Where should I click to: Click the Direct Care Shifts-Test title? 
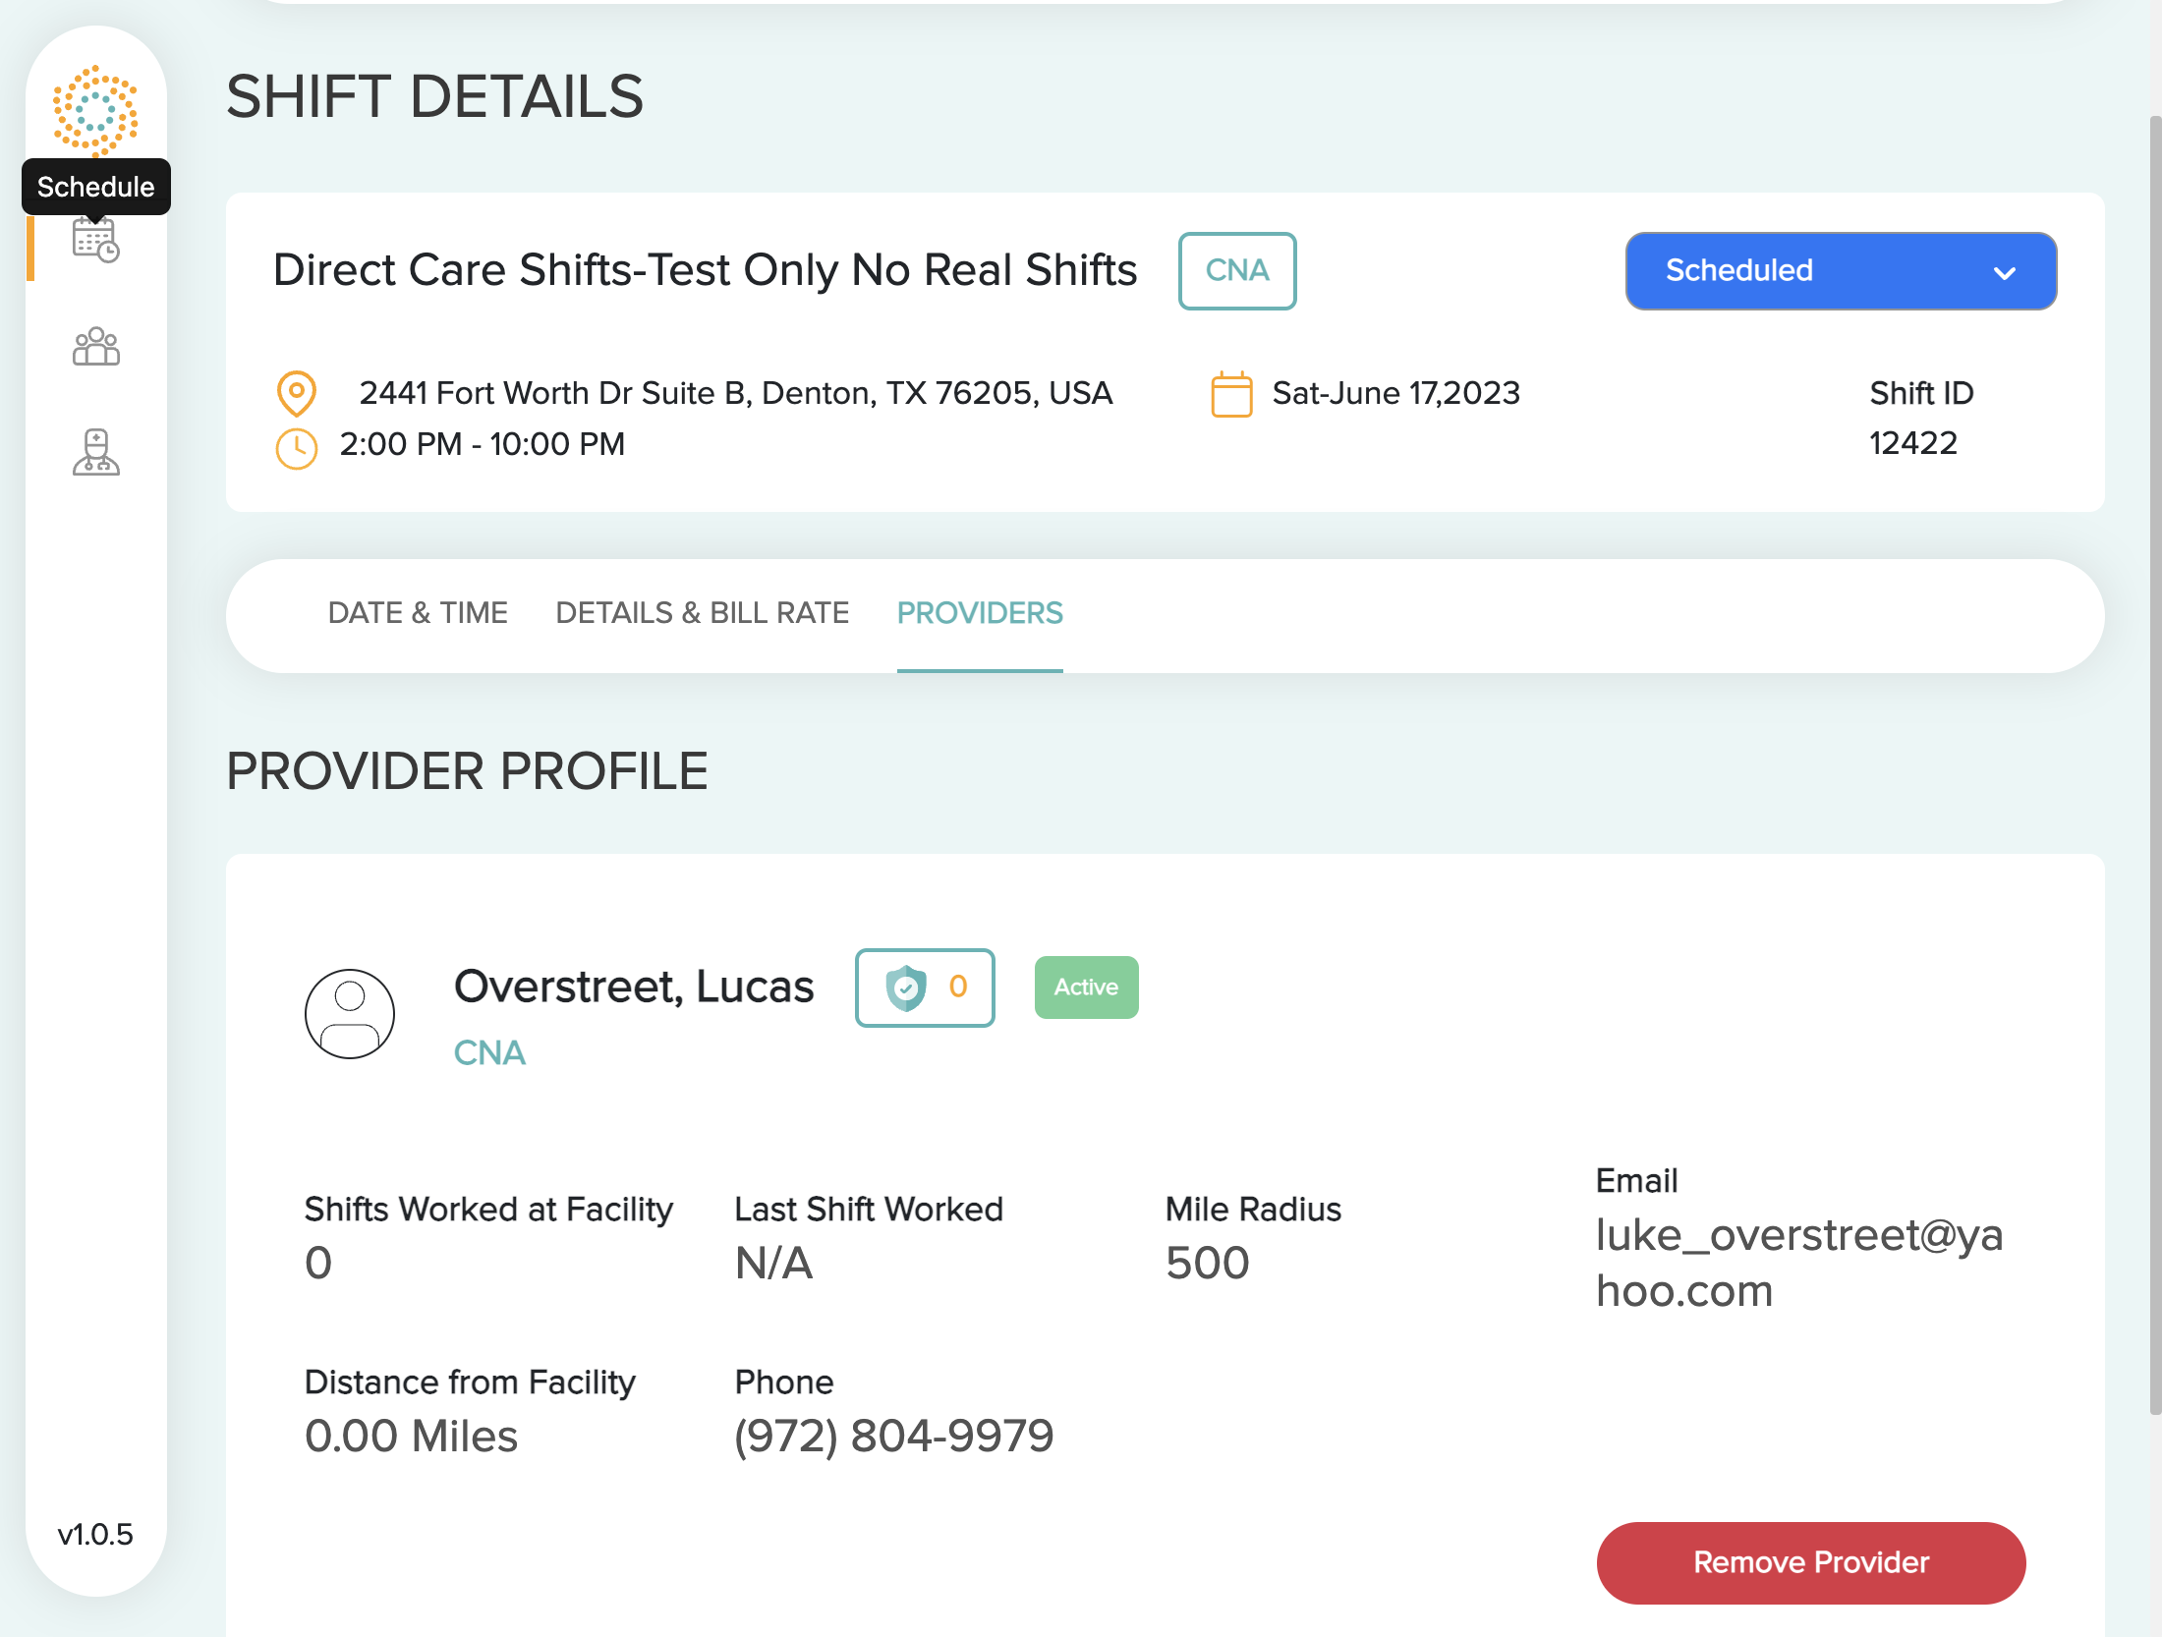coord(705,270)
